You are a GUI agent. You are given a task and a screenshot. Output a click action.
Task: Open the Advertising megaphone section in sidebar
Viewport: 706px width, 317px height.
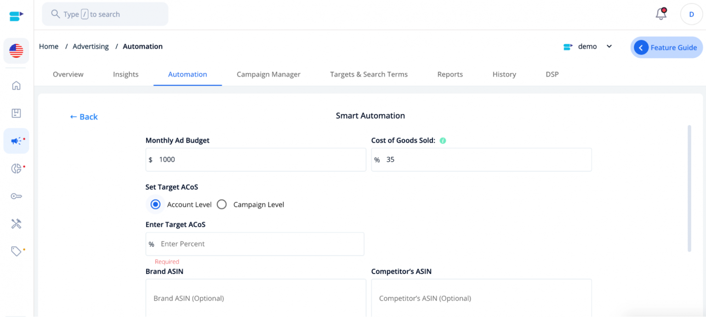pyautogui.click(x=16, y=141)
